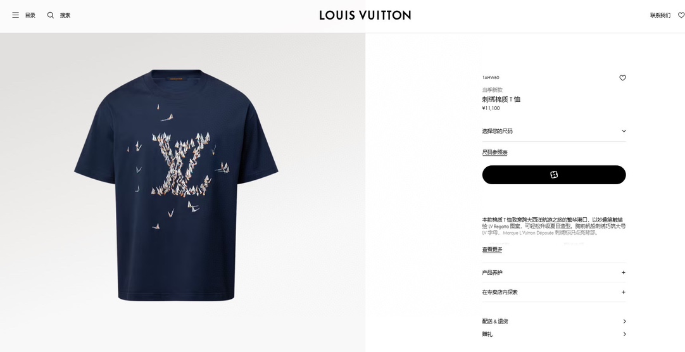Expand the 产品养护 section
Image resolution: width=685 pixels, height=352 pixels.
point(554,272)
